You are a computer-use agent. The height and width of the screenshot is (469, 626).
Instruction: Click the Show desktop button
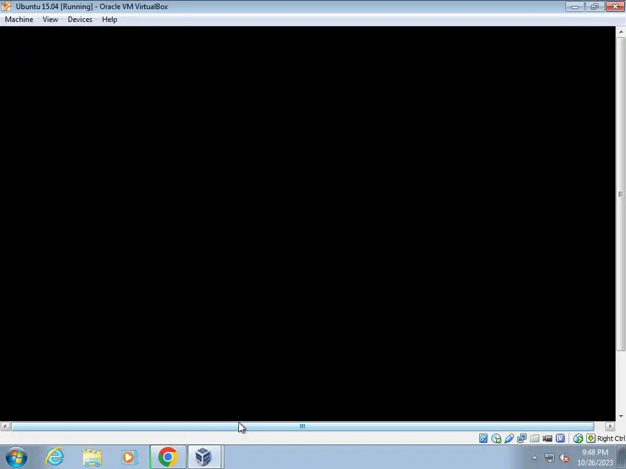pyautogui.click(x=622, y=457)
